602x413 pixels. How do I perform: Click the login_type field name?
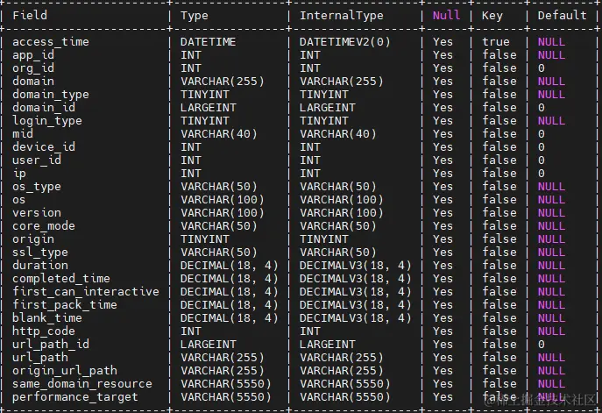pyautogui.click(x=47, y=121)
